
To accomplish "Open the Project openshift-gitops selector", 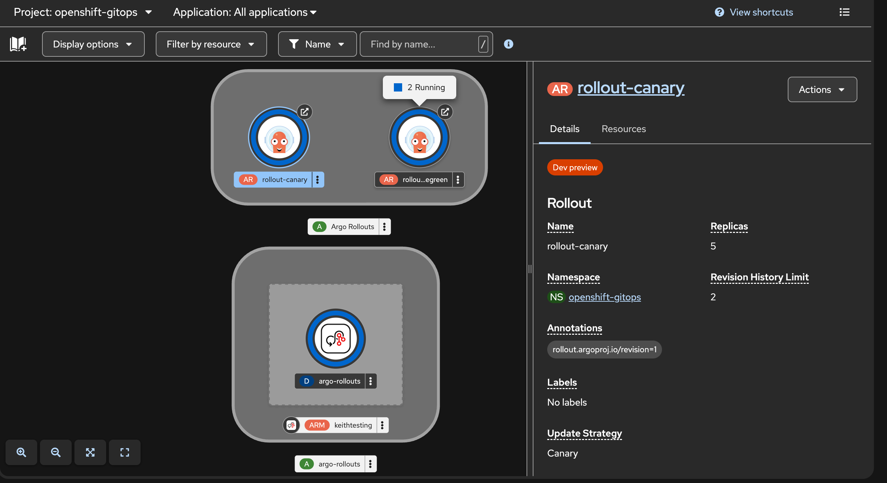I will point(83,12).
